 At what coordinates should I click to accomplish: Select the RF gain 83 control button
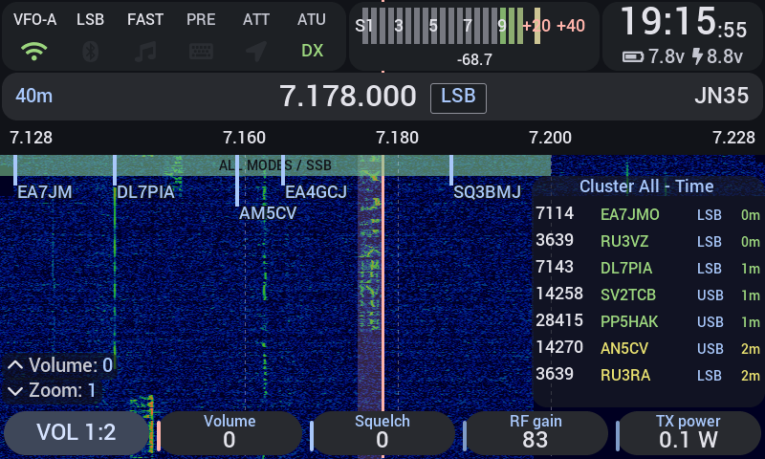(535, 432)
